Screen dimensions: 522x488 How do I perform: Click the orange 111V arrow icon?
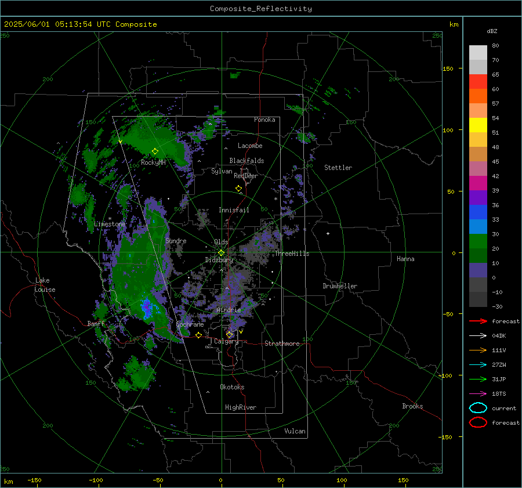pos(478,350)
